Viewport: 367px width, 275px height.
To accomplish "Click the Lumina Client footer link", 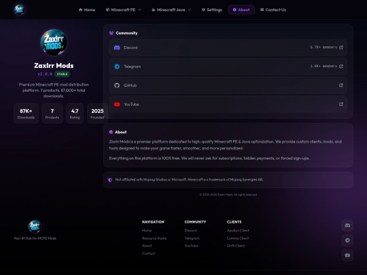I will pos(238,238).
